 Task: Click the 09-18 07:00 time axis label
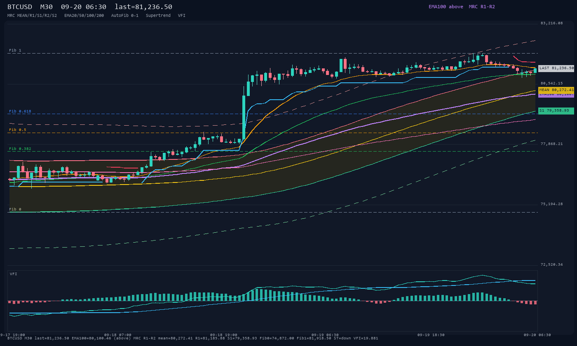point(118,335)
